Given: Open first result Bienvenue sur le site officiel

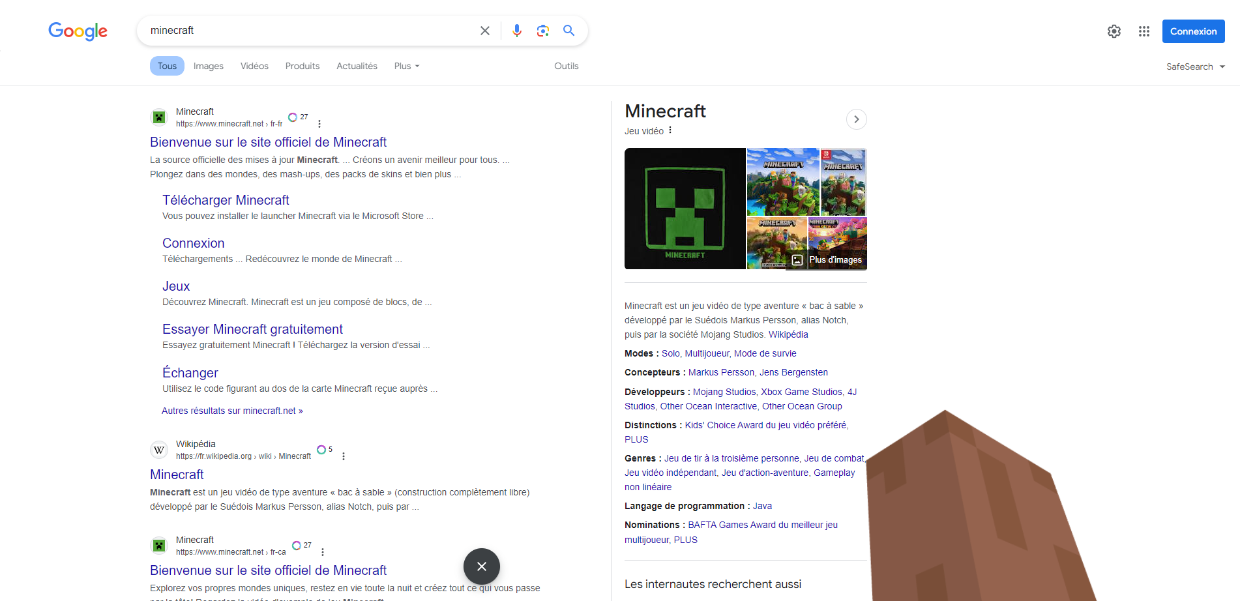Looking at the screenshot, I should 268,142.
